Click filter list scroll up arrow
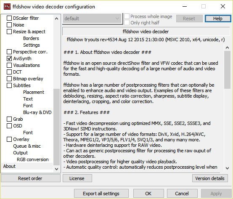Image resolution: width=233 pixels, height=199 pixels. click(56, 19)
